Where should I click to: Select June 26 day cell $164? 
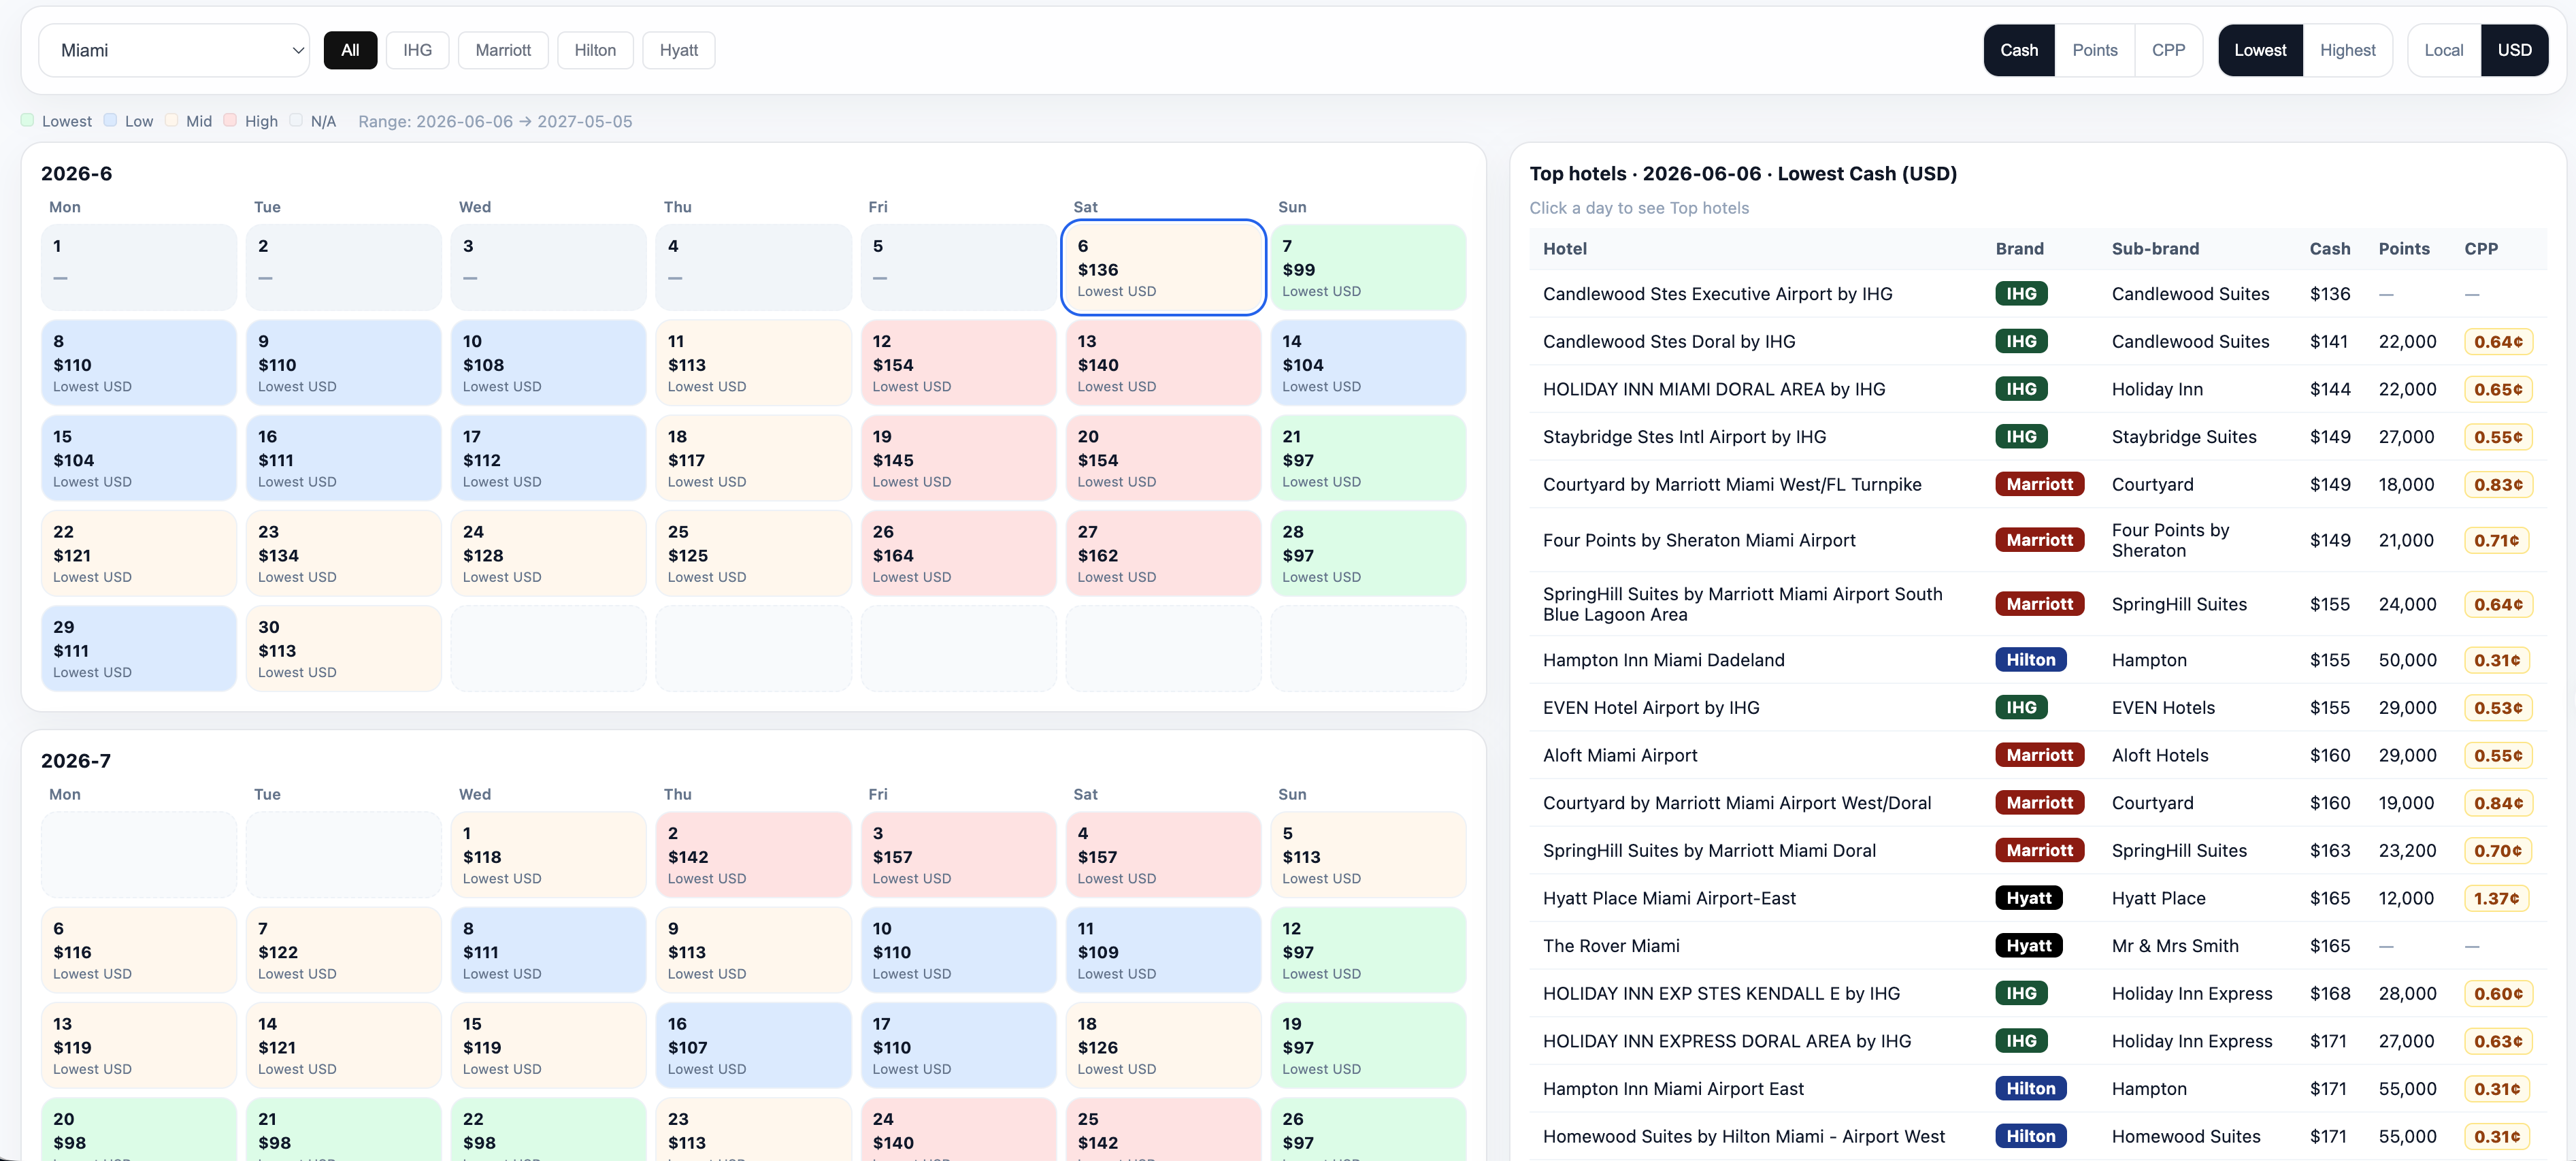958,553
